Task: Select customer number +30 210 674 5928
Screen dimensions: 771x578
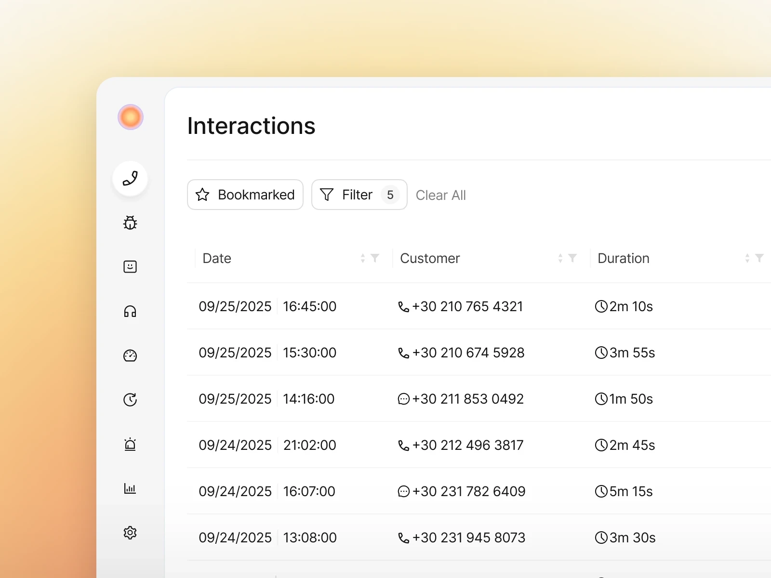Action: [x=468, y=353]
